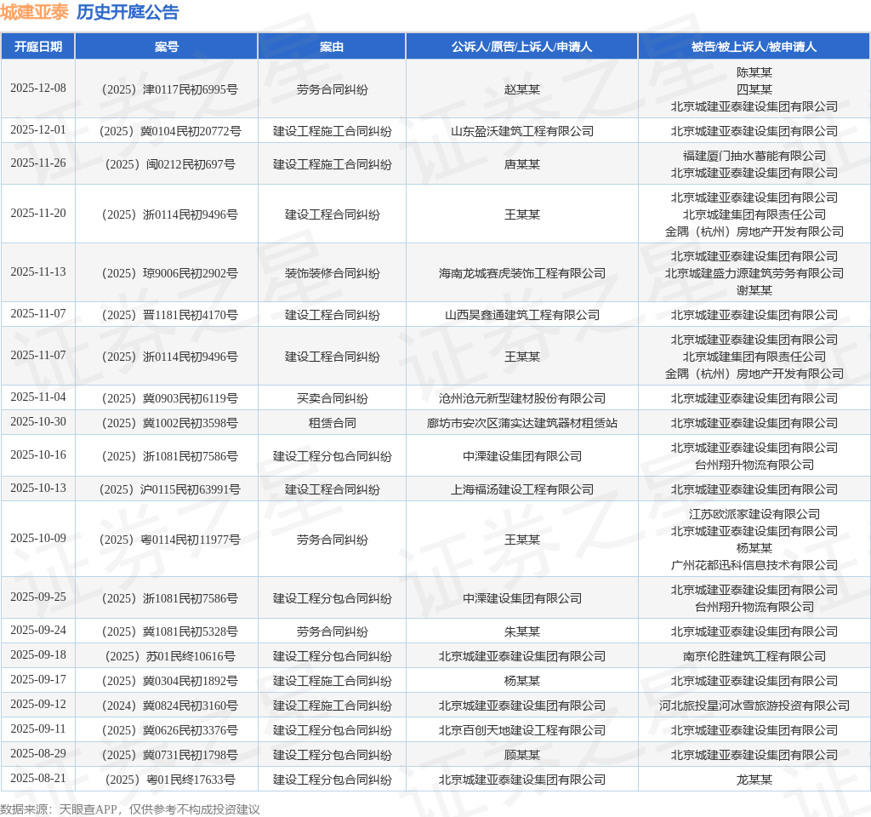Image resolution: width=871 pixels, height=817 pixels.
Task: Click plaintiff 顾某某
Action: pyautogui.click(x=521, y=756)
